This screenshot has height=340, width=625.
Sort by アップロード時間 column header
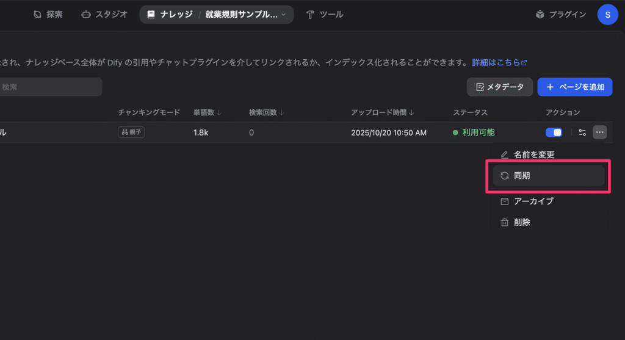(x=383, y=112)
